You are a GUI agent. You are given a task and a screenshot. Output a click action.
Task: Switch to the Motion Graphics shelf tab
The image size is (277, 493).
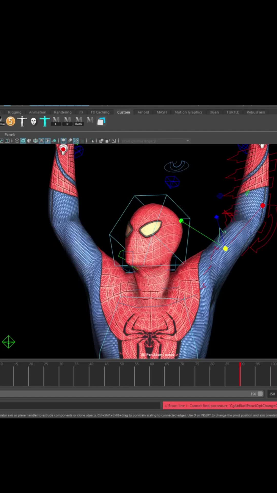189,112
